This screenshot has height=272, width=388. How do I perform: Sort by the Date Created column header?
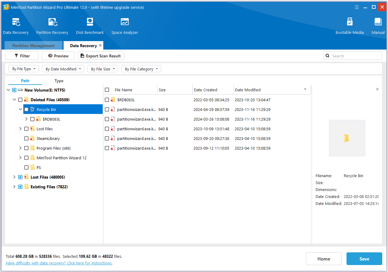click(x=213, y=90)
